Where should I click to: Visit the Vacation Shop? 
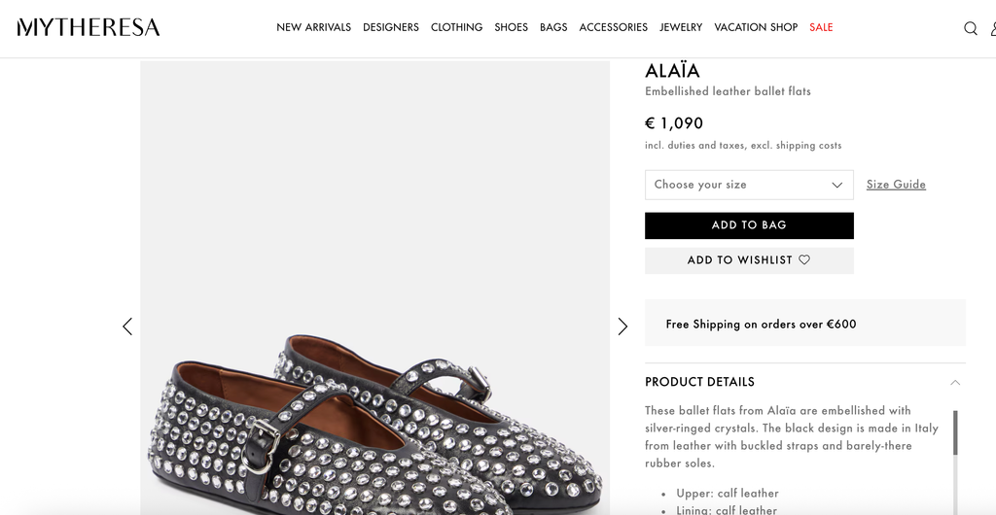click(x=756, y=27)
